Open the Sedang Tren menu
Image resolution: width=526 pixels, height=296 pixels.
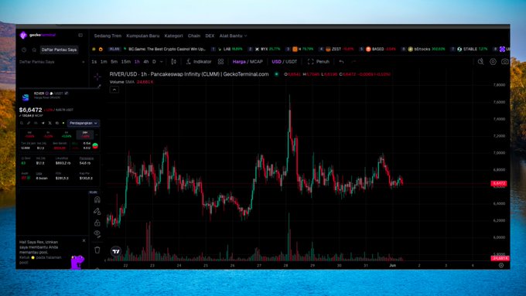108,36
